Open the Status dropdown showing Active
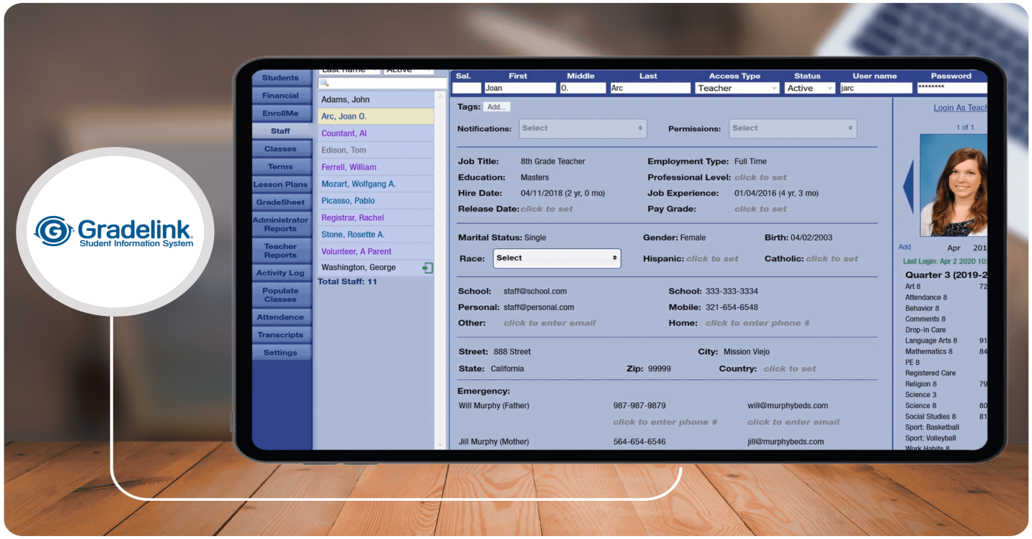Screen dimensions: 1032x539 click(x=809, y=89)
